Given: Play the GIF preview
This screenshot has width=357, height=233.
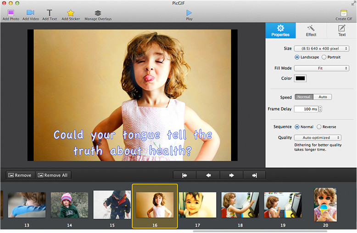Looking at the screenshot, I should click(x=189, y=13).
